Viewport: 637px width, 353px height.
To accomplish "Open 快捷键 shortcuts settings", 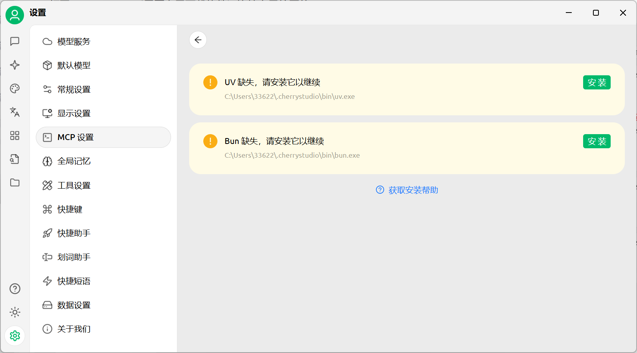I will [70, 209].
